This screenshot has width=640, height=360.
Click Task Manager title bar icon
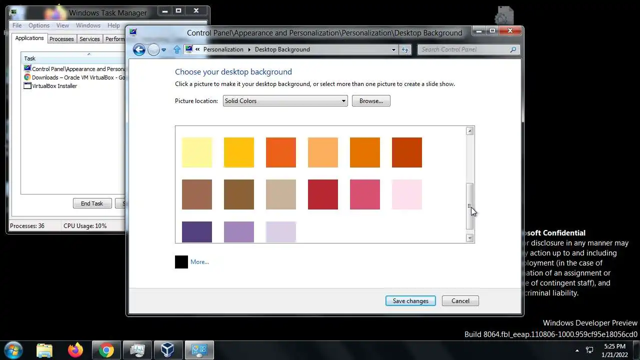point(13,12)
